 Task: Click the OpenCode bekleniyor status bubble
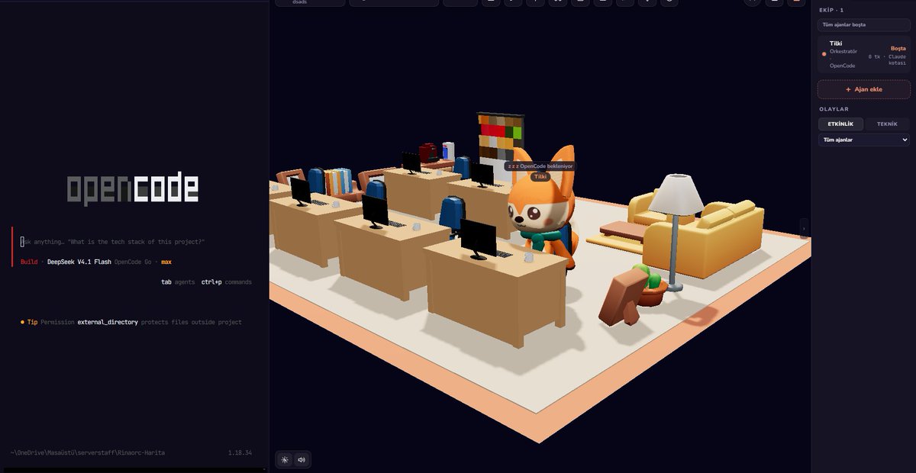pos(540,166)
